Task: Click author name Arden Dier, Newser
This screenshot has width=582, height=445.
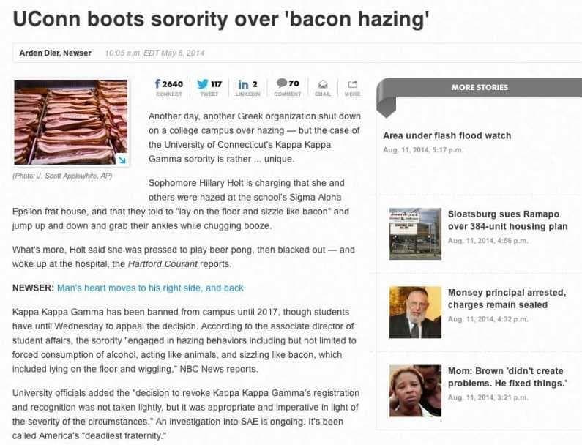Action: click(x=56, y=53)
